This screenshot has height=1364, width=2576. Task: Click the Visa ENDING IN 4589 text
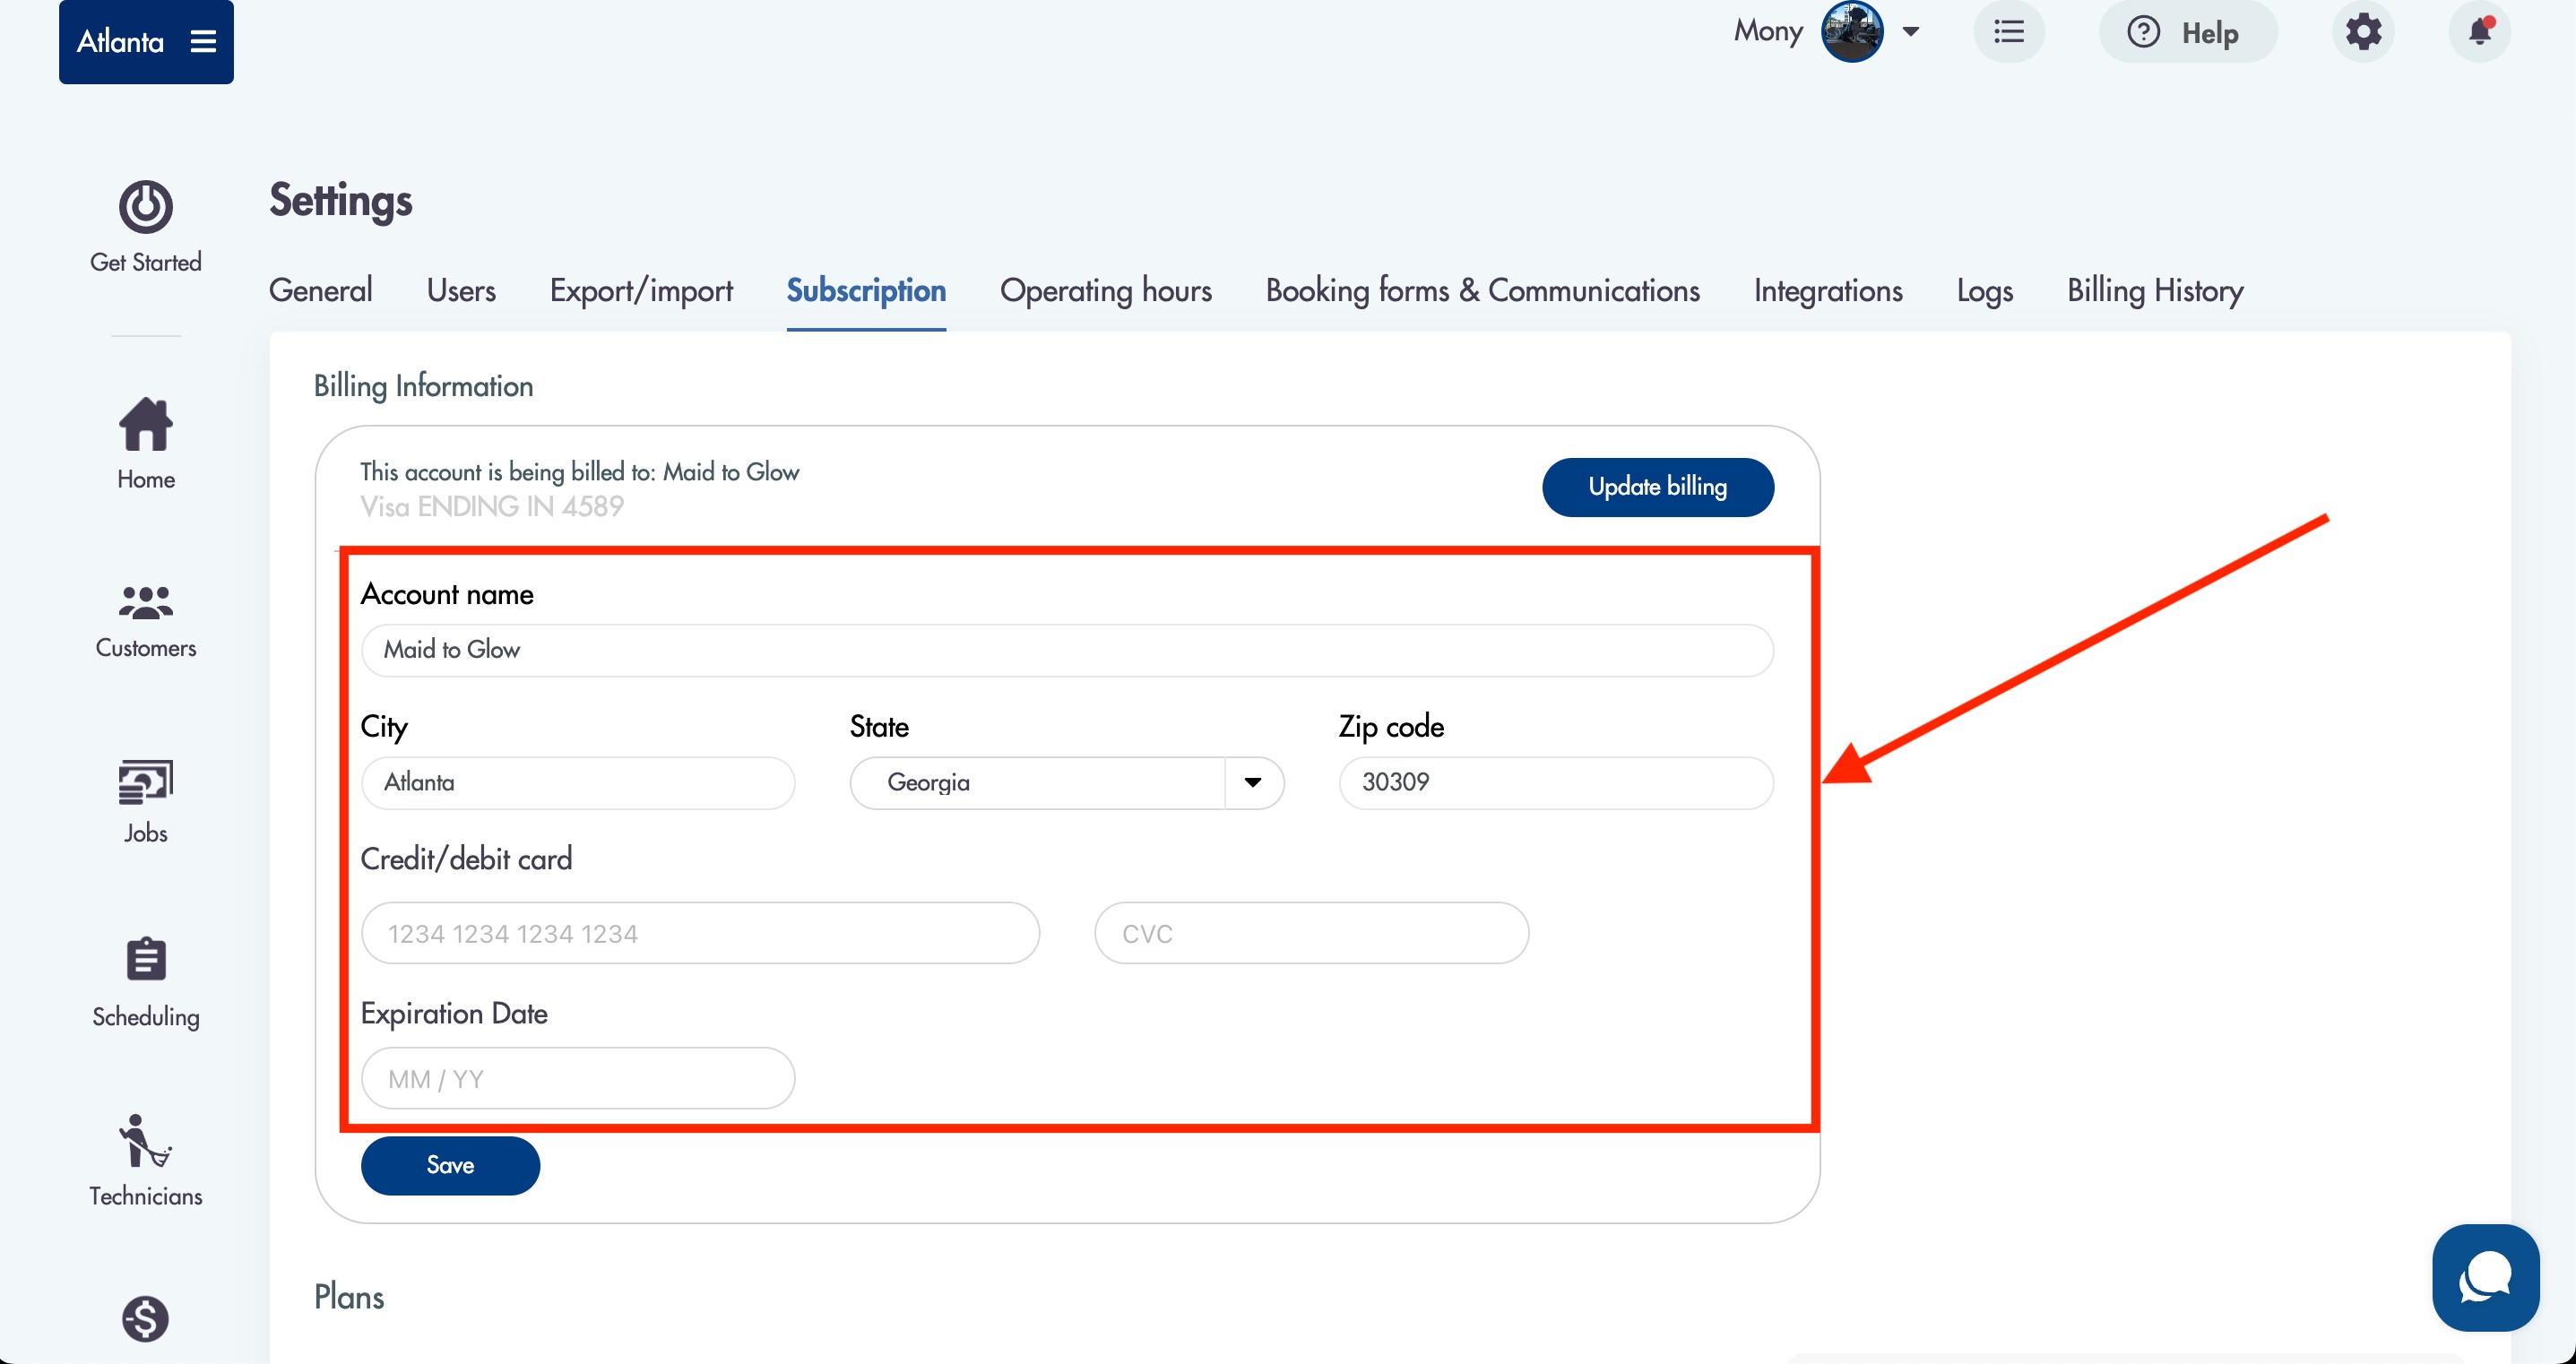[x=492, y=506]
